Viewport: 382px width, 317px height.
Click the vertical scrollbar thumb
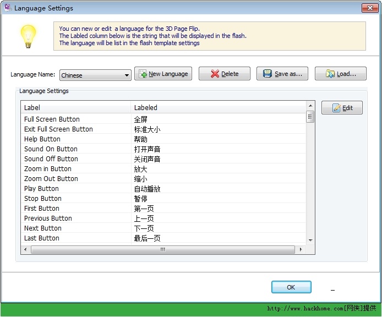click(x=310, y=117)
